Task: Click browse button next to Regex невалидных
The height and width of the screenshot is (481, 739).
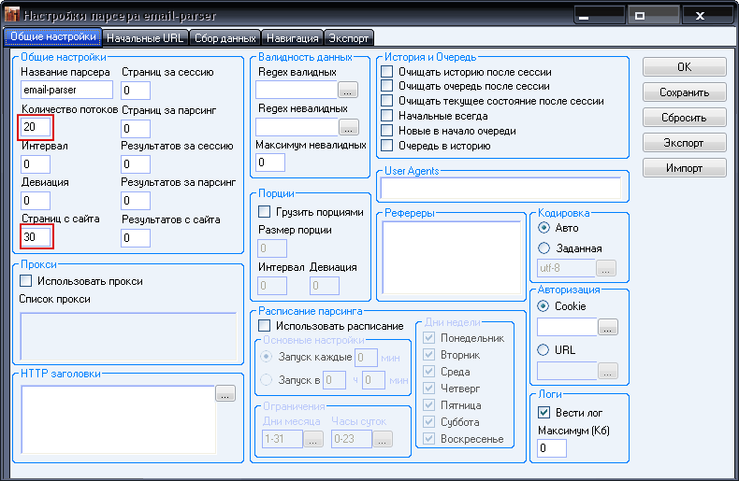Action: pos(348,127)
